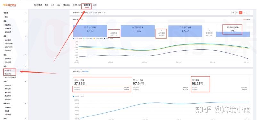
Task: Switch to the red chart view option
Action: tap(245, 19)
